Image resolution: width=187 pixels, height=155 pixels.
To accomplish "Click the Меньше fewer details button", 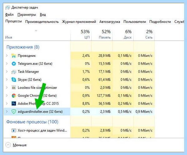I will (20, 145).
